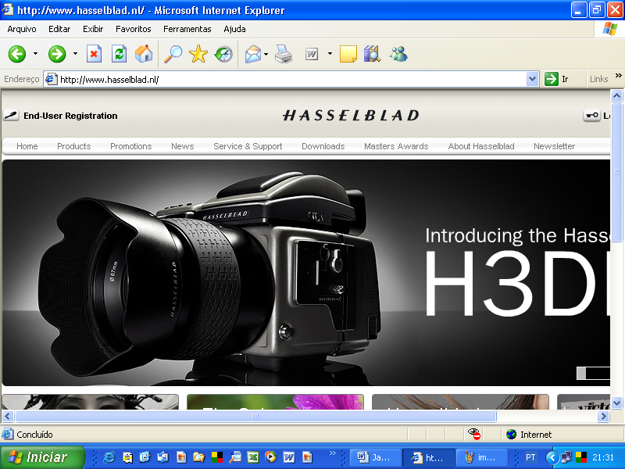Screen dimensions: 625x469
Task: Click the network computers icon in system tray
Action: click(x=566, y=457)
